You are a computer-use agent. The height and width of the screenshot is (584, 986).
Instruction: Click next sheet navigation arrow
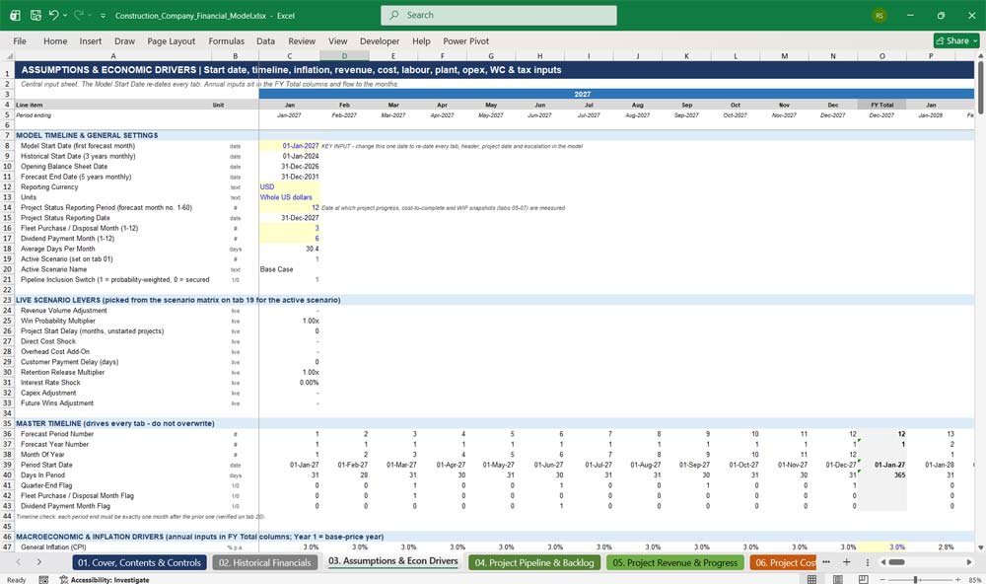point(39,562)
